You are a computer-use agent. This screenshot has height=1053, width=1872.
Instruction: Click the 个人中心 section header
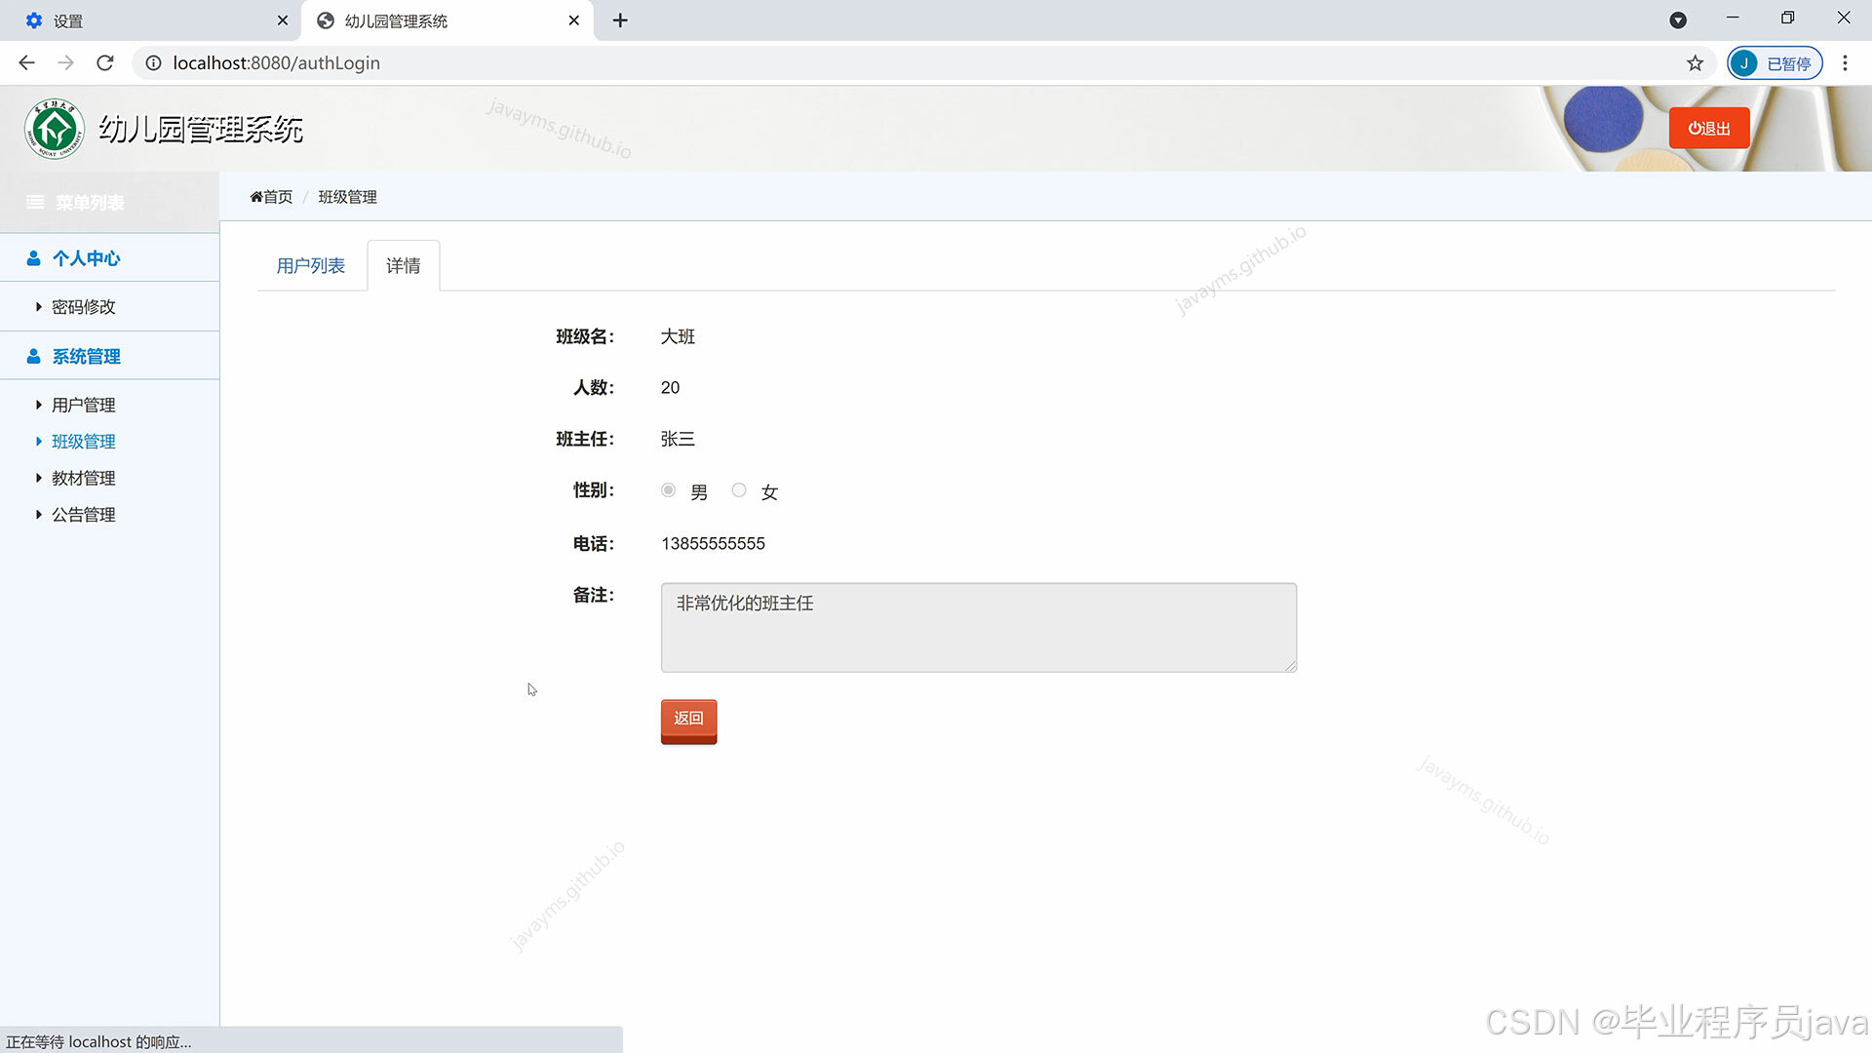click(109, 258)
